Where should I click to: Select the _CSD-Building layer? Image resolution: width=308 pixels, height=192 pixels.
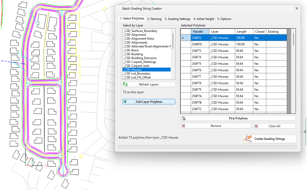[x=147, y=54]
